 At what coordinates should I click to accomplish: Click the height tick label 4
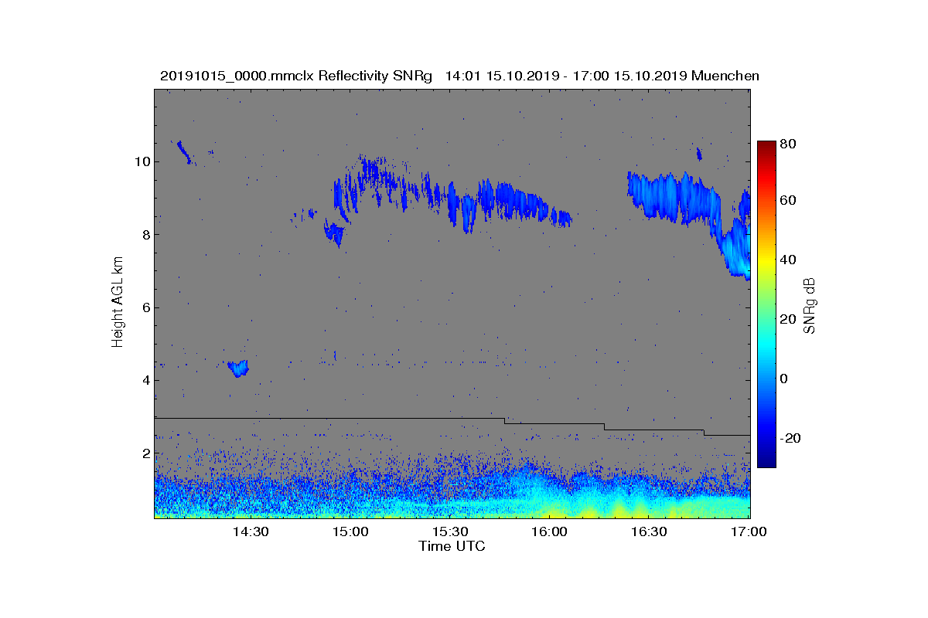tap(145, 380)
